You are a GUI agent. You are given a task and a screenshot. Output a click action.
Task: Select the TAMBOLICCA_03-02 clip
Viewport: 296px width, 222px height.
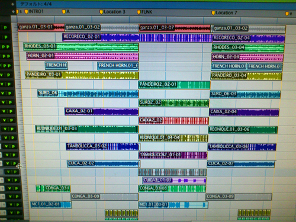[x=103, y=146]
